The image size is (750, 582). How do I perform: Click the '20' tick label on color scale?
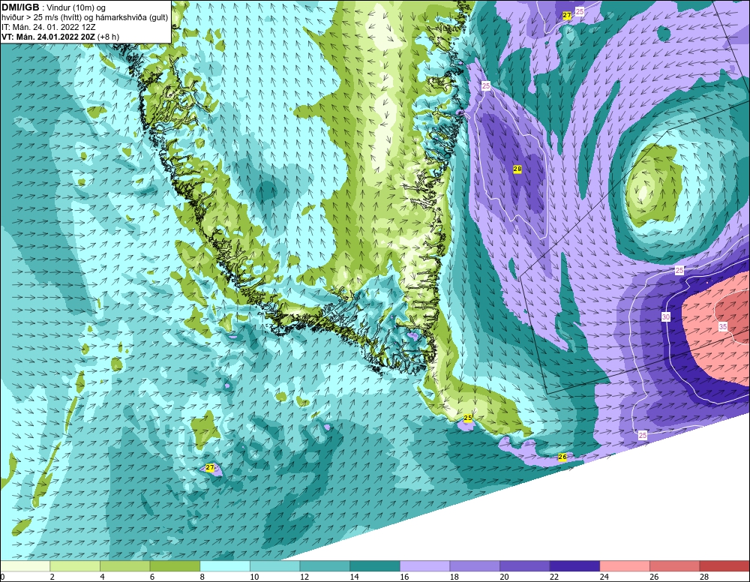point(504,577)
